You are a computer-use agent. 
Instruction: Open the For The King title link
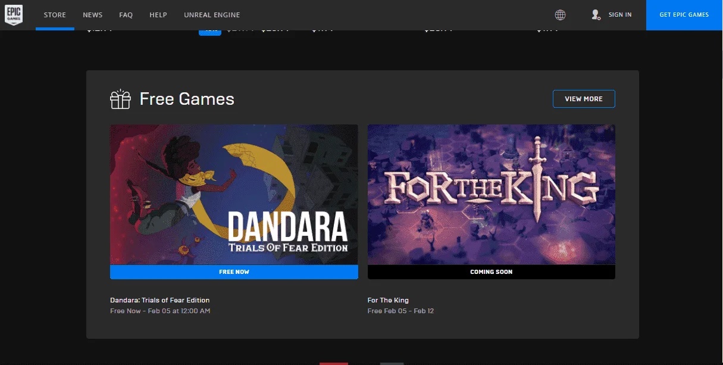click(x=388, y=300)
